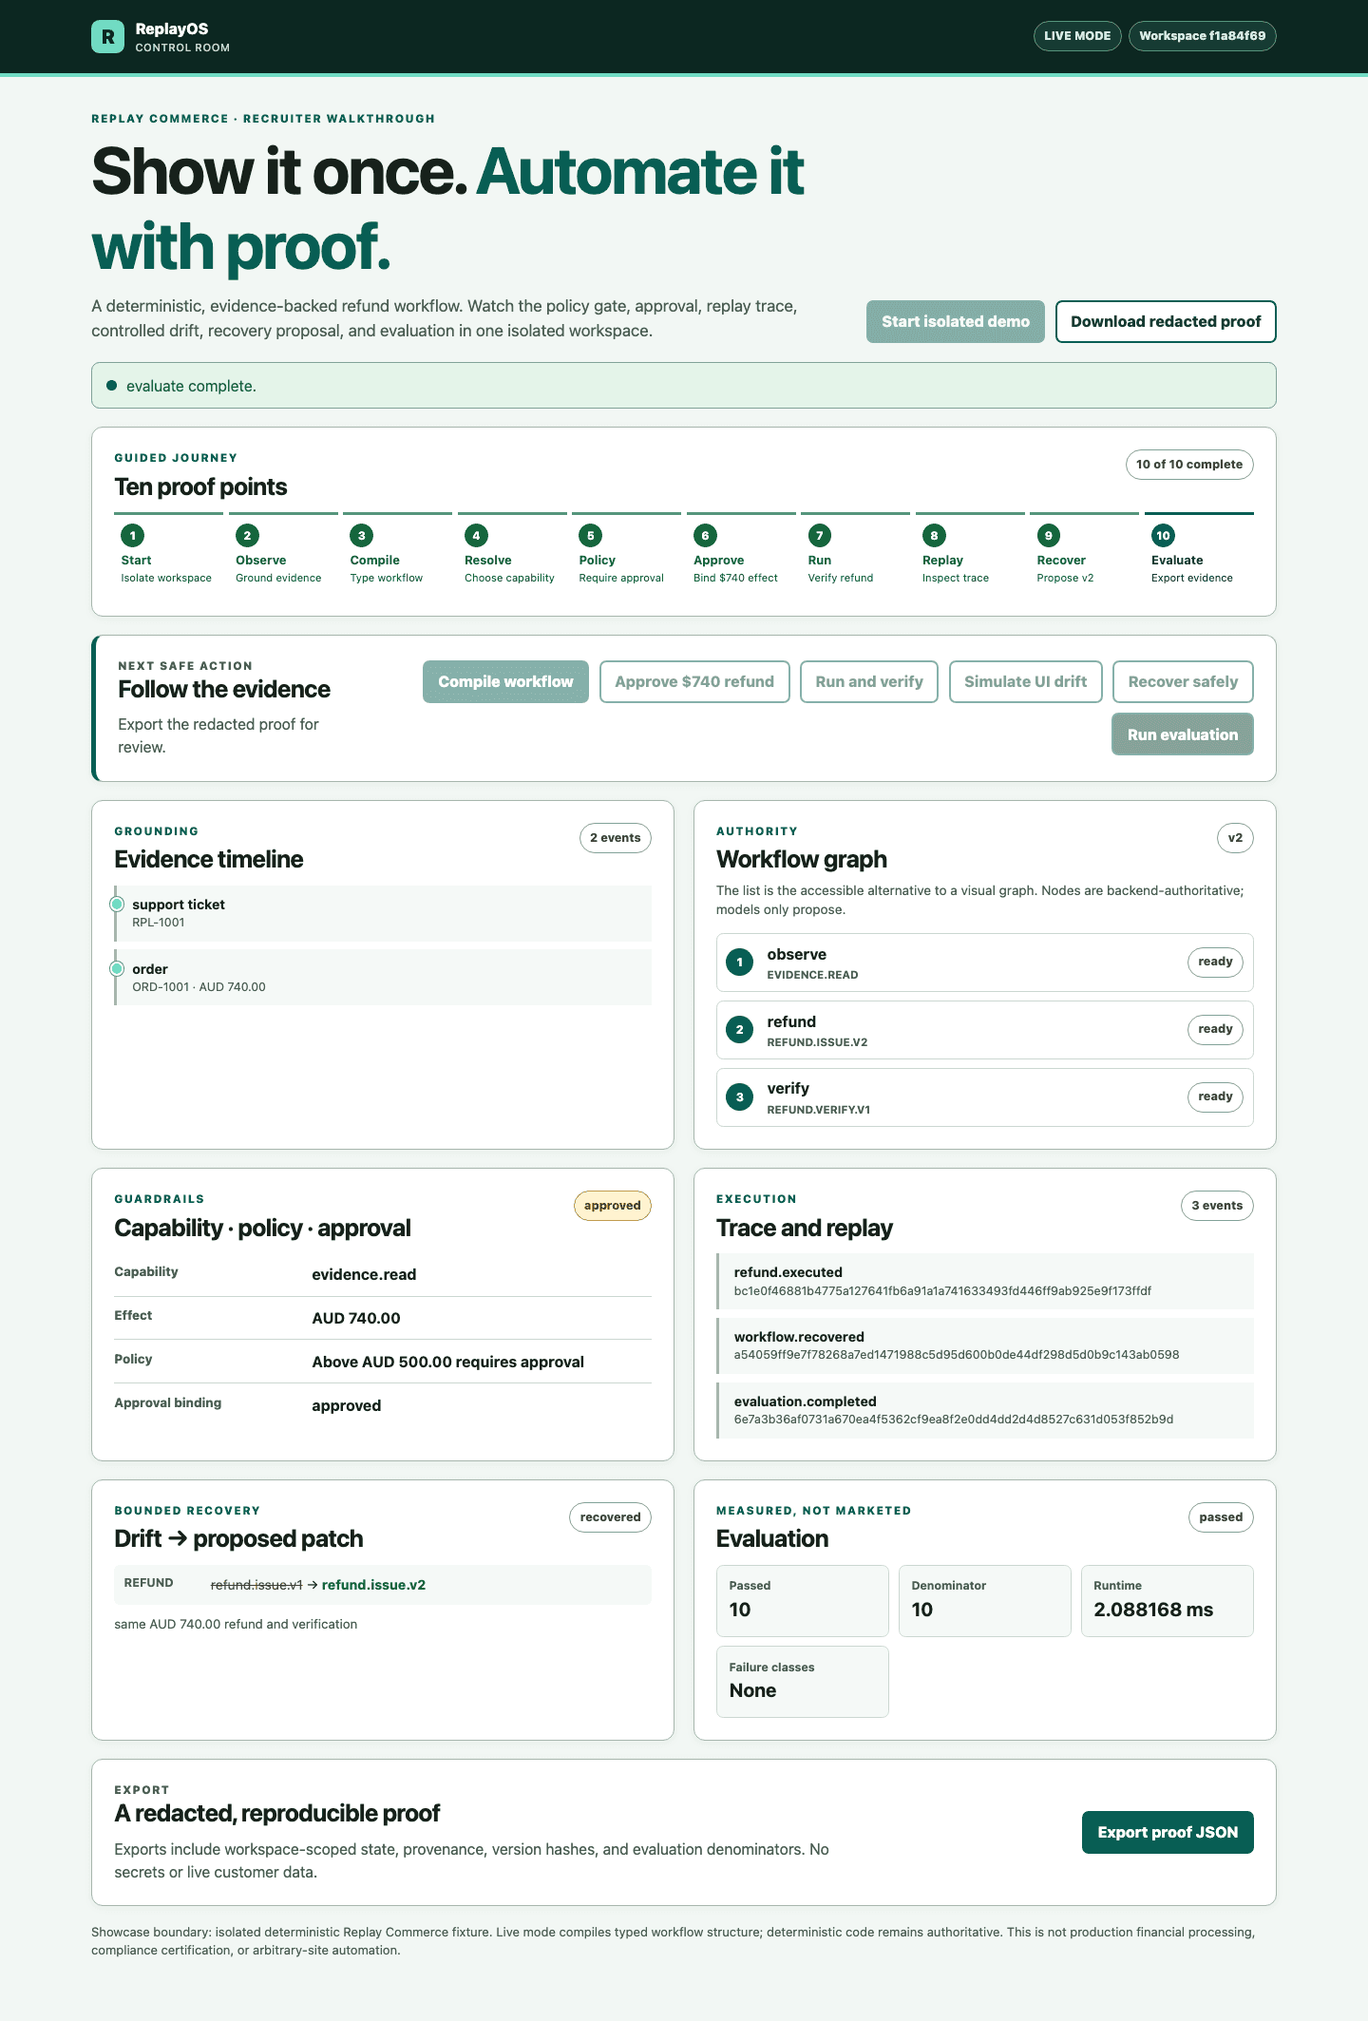The width and height of the screenshot is (1368, 2021).
Task: Click the Runtime 2.088168 ms value
Action: tap(1153, 1610)
